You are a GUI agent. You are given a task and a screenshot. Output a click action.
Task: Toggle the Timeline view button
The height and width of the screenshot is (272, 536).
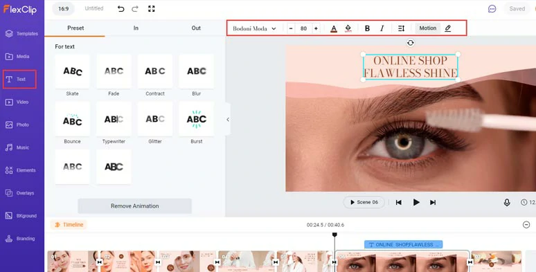(69, 224)
